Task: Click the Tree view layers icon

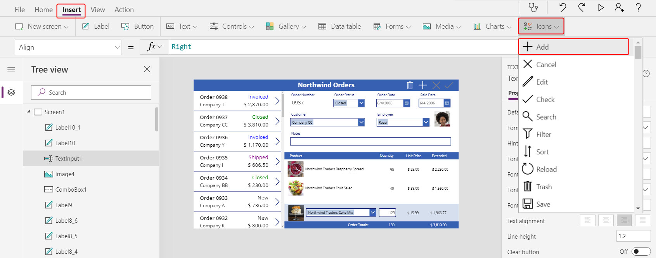Action: (11, 92)
